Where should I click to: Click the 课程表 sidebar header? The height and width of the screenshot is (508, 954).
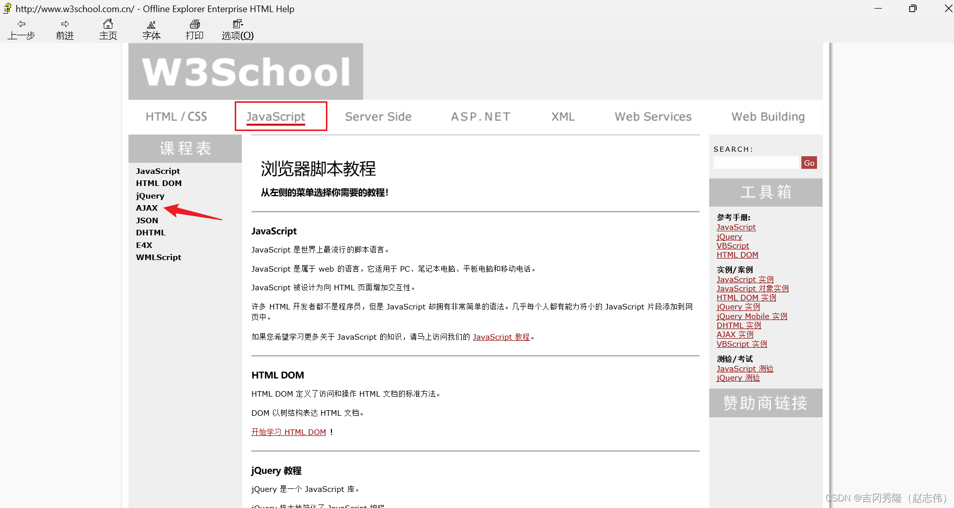(x=185, y=149)
